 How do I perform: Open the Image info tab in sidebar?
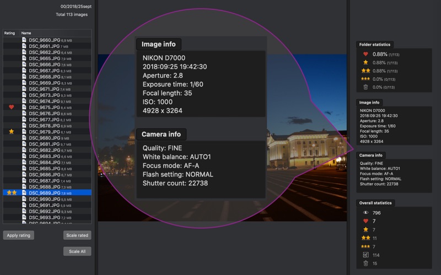pos(369,102)
